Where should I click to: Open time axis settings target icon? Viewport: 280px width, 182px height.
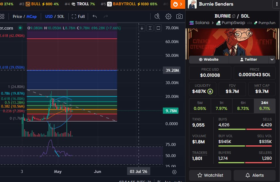pyautogui.click(x=174, y=172)
